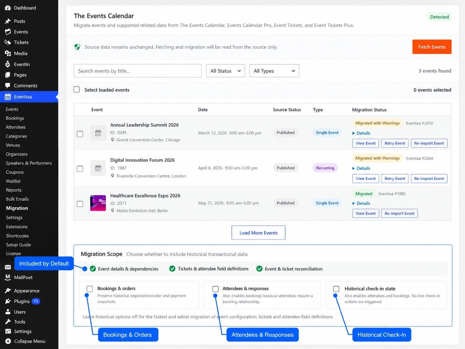
Task: Enable the Historical check-in state checkbox
Action: [x=336, y=289]
